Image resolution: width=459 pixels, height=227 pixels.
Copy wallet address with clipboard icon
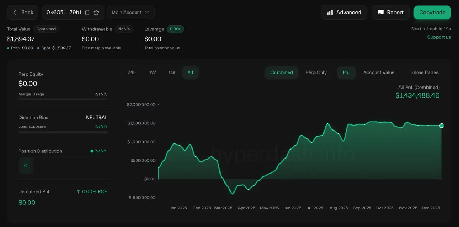[87, 13]
